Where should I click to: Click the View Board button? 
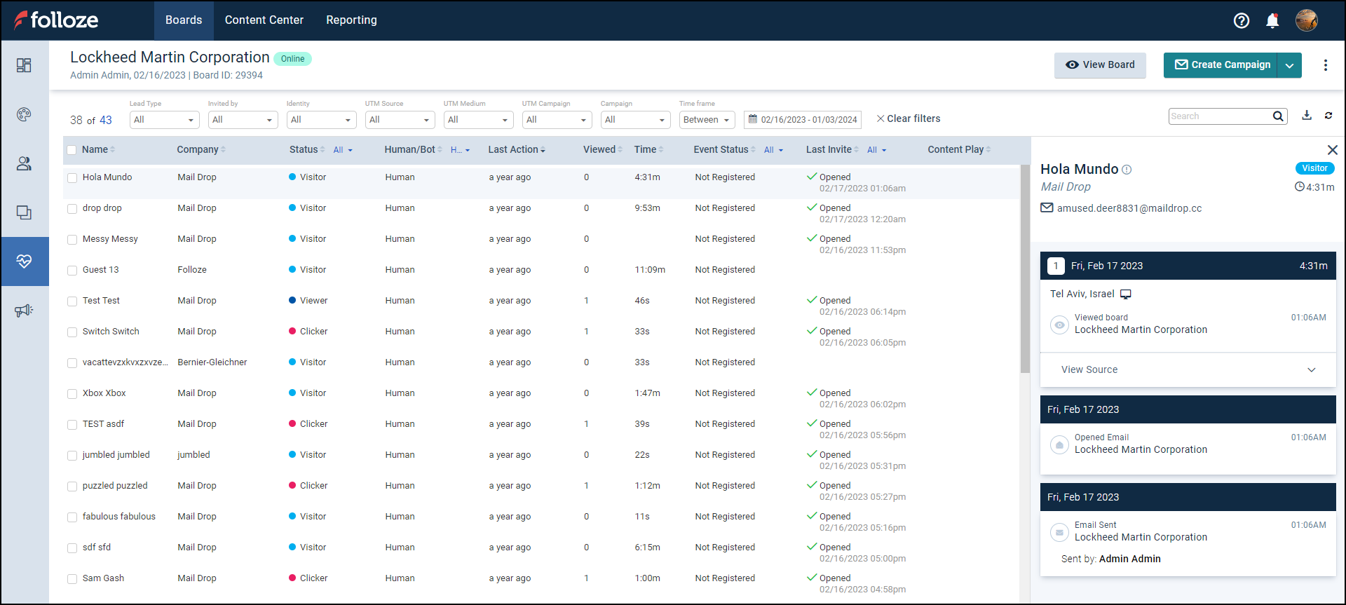point(1099,65)
